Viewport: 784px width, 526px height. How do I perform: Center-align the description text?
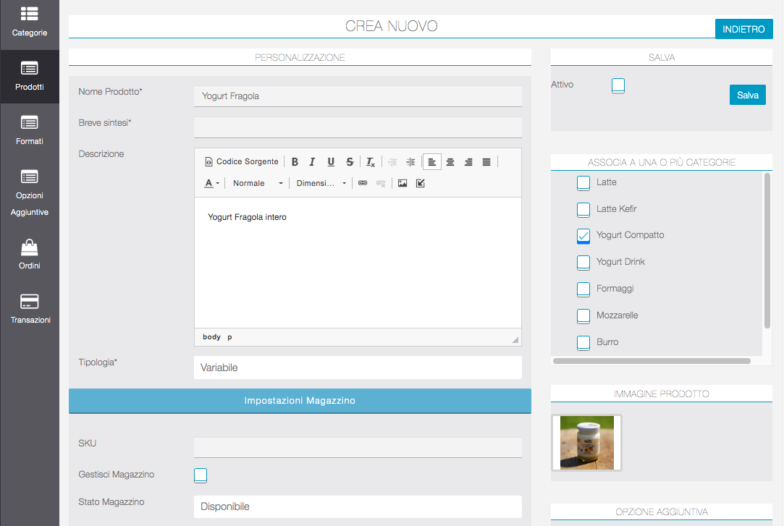(450, 162)
